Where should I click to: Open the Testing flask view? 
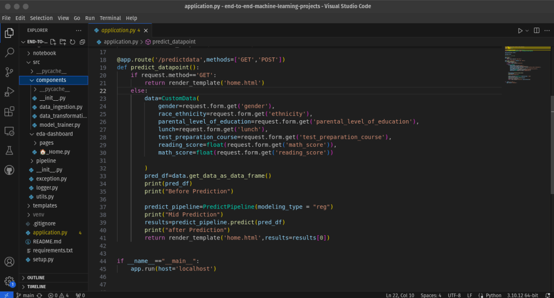click(9, 150)
